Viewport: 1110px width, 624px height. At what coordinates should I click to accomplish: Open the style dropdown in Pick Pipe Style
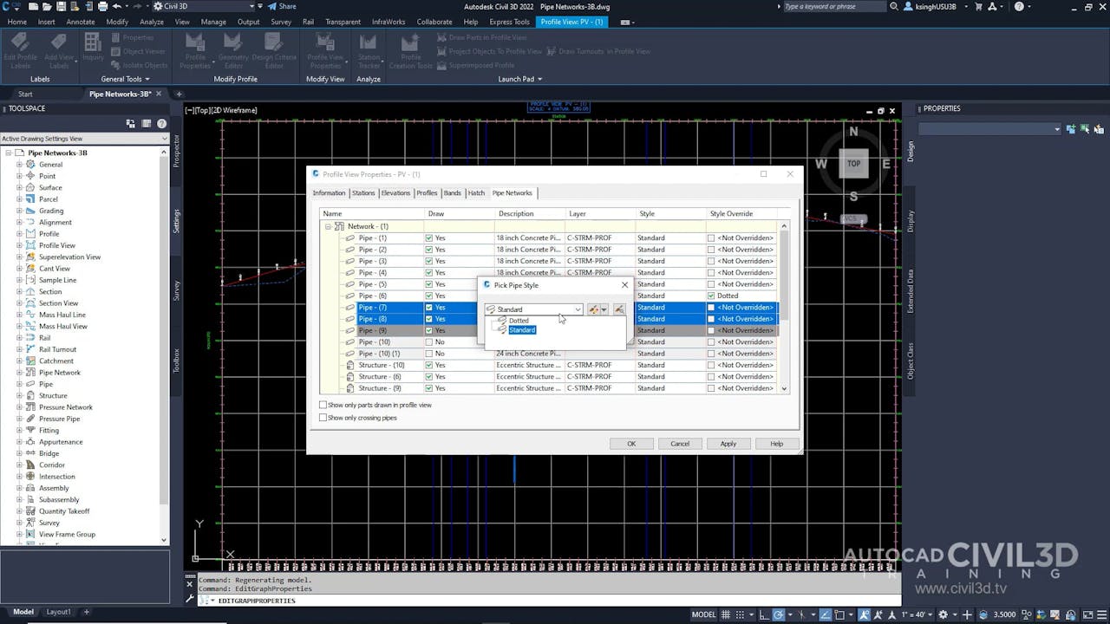click(578, 309)
